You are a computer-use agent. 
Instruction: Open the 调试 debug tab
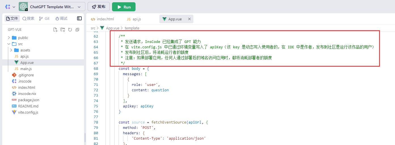(61, 18)
